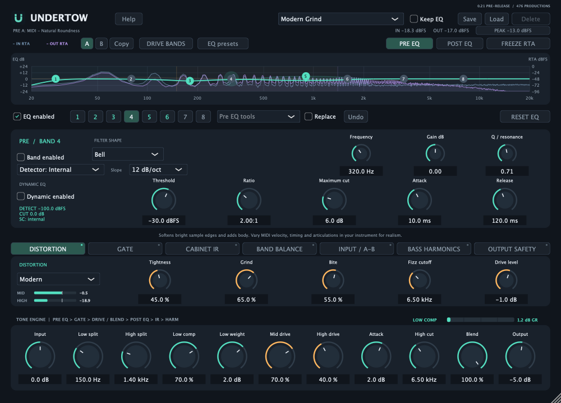Expand the Pre EQ tools dropdown
Viewport: 561px width, 403px height.
coord(258,117)
